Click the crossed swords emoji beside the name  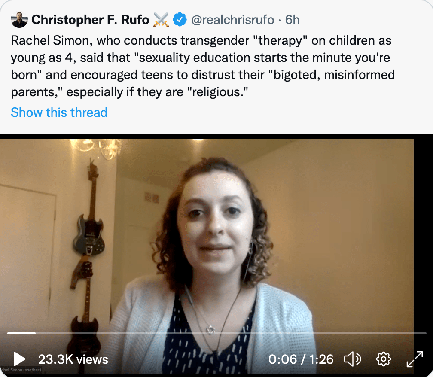click(x=161, y=19)
